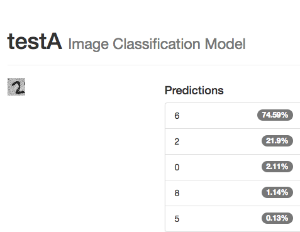This screenshot has width=300, height=232.
Task: Select the prediction row labeled 2
Action: click(x=233, y=141)
